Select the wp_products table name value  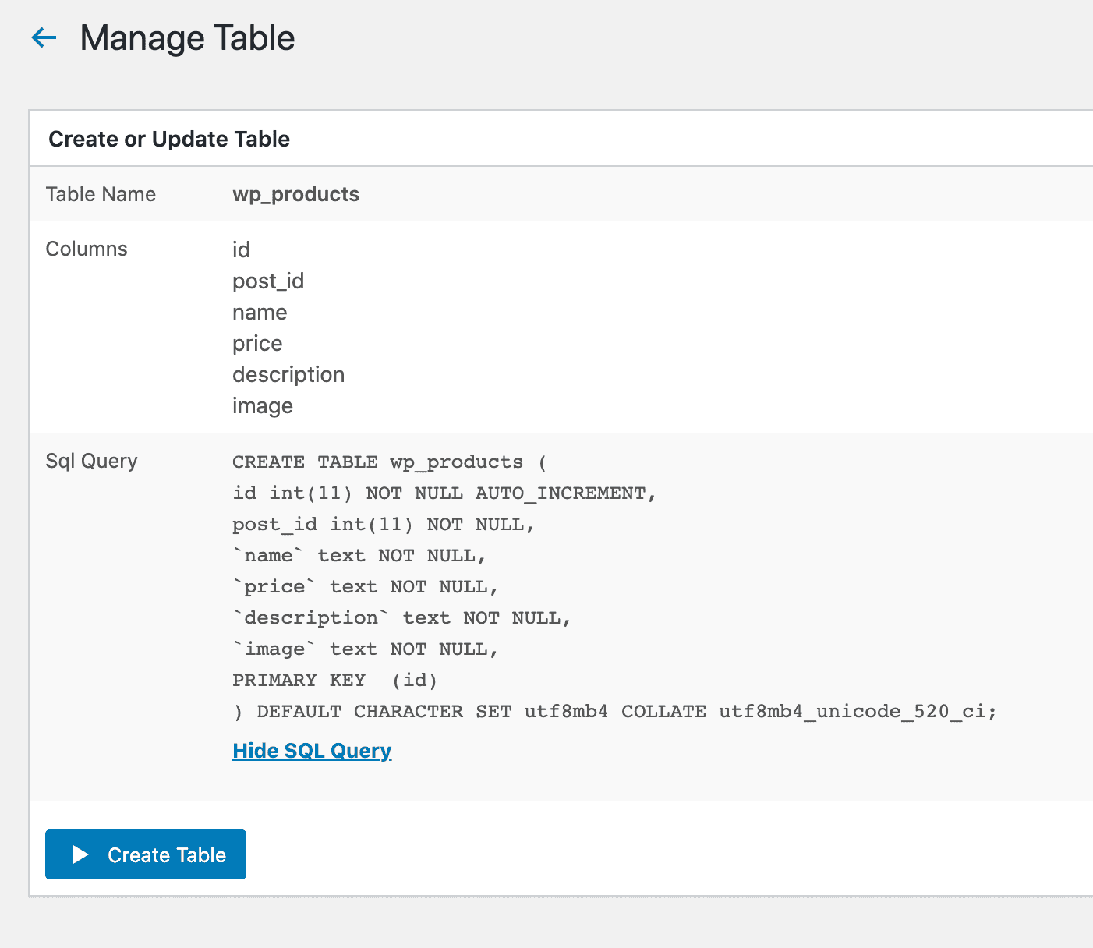coord(295,194)
